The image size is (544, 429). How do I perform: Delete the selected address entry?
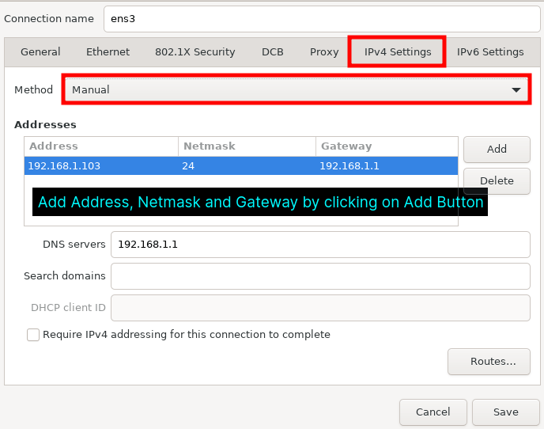[x=497, y=180]
